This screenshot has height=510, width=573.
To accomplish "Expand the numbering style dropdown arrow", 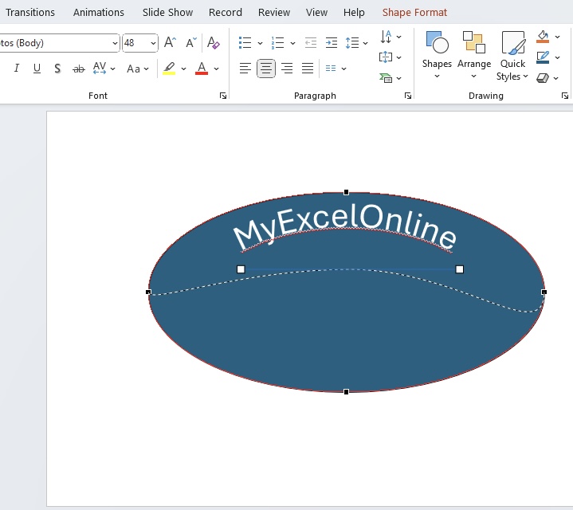I will 292,43.
